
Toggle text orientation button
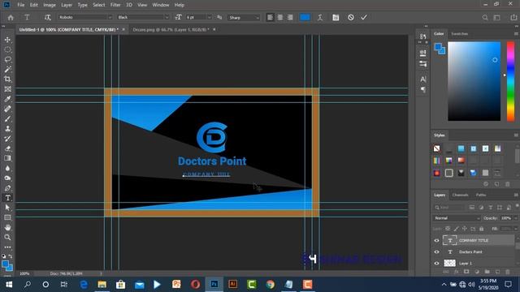[48, 18]
